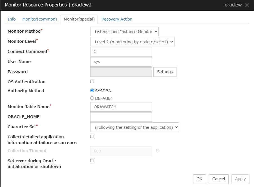The image size is (254, 187).
Task: Check Set error during Oracle initialization
Action: click(92, 161)
